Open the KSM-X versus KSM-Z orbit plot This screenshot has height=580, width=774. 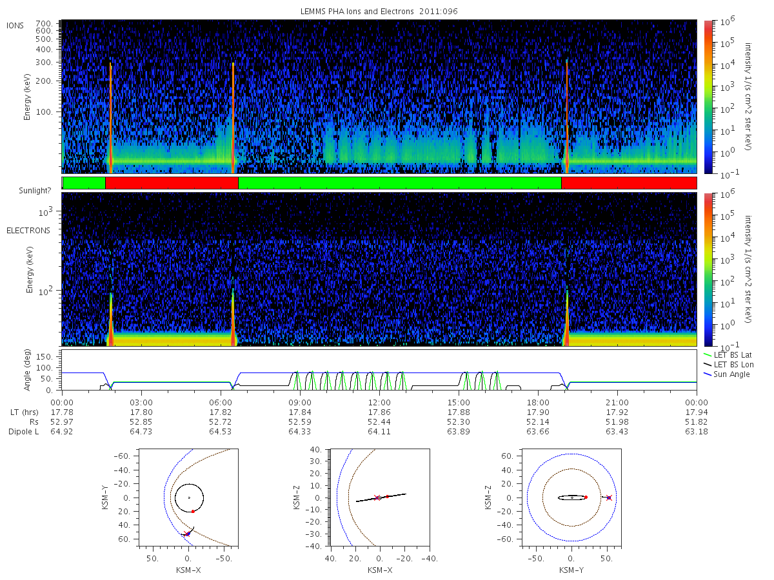[379, 498]
